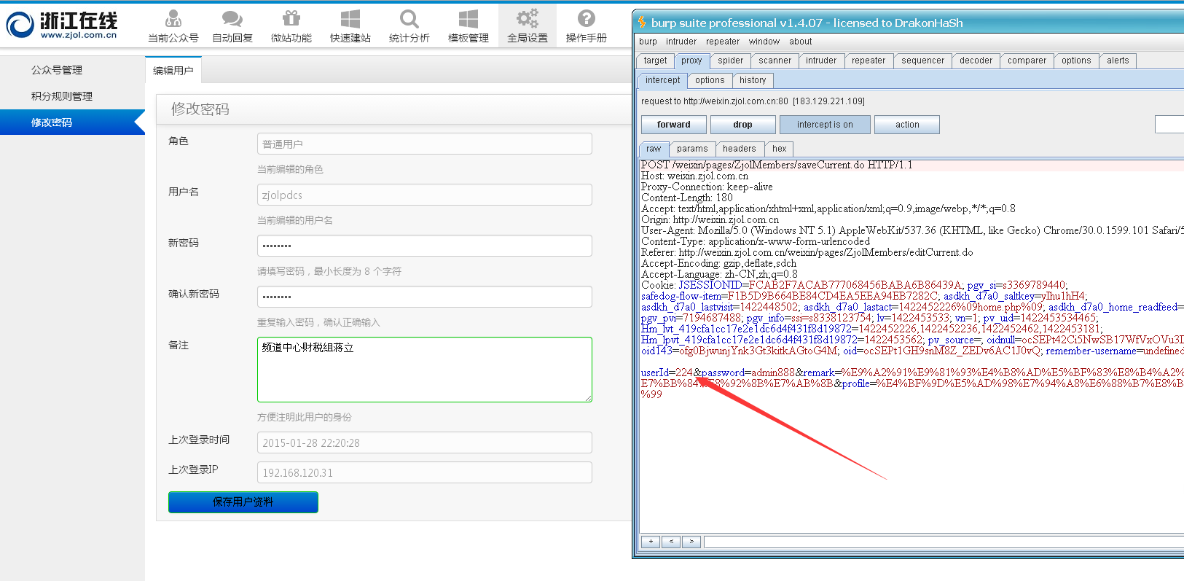
Task: Click the action button
Action: coord(907,125)
